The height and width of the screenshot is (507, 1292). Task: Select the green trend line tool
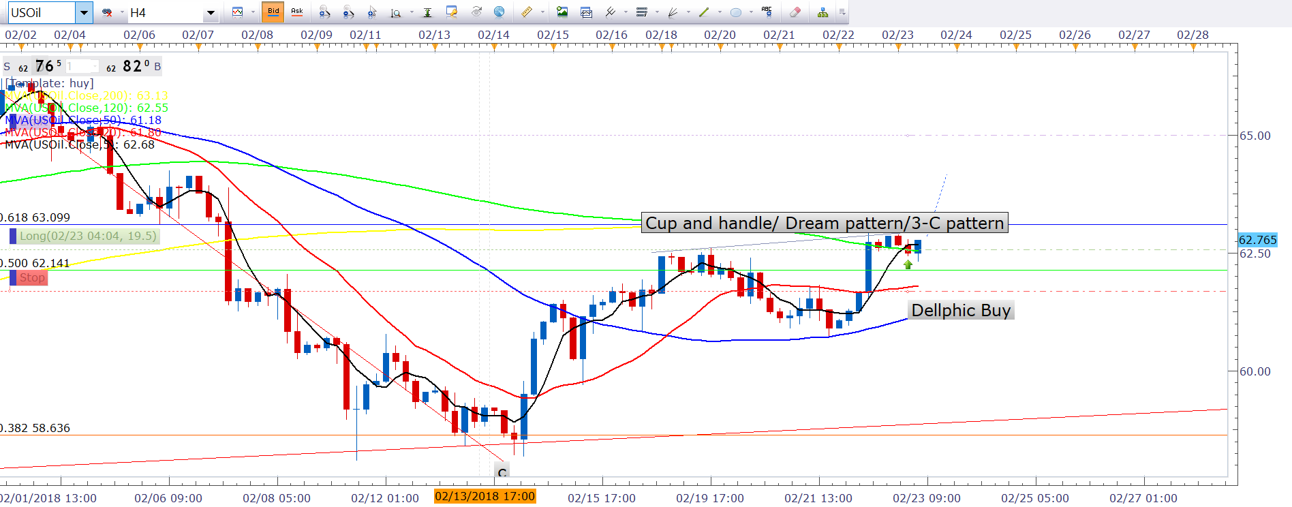click(704, 12)
